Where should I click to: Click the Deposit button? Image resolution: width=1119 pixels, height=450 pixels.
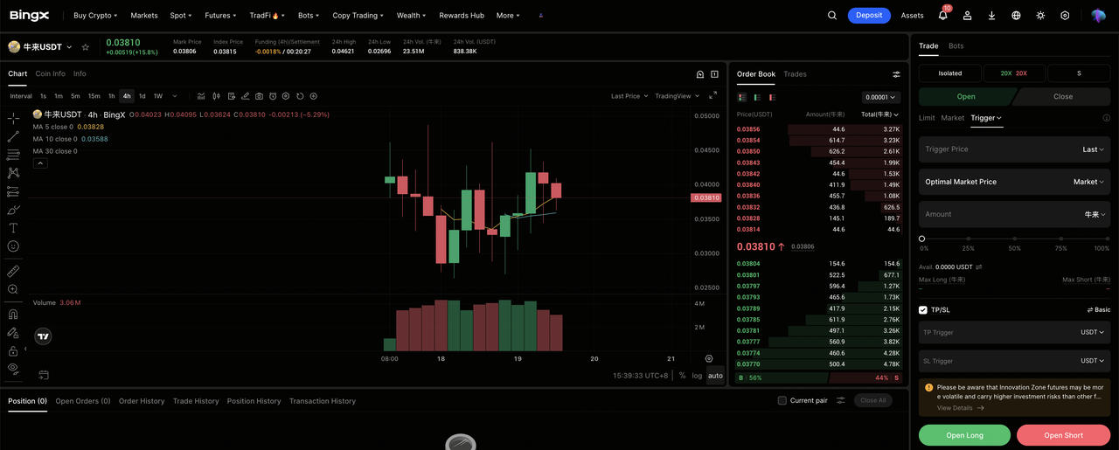[x=869, y=16]
